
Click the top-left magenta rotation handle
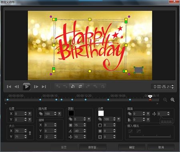(51, 17)
